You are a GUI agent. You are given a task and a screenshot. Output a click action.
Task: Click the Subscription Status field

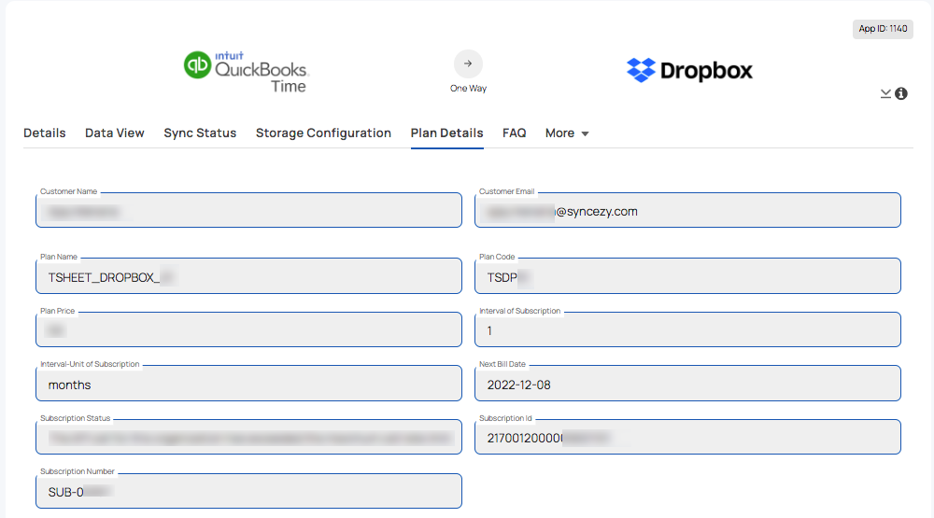249,437
